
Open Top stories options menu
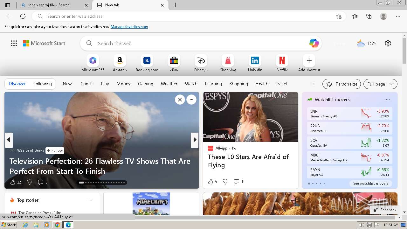click(90, 200)
